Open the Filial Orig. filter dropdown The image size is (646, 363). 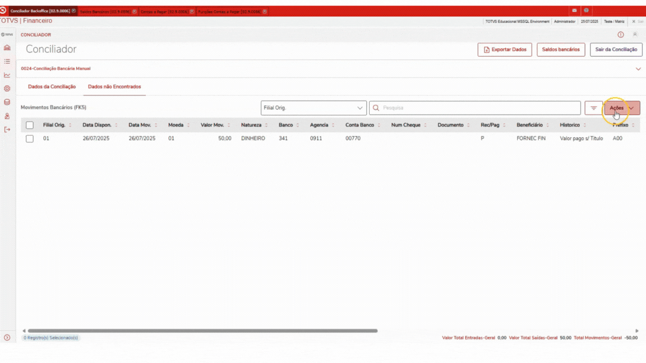[x=313, y=108]
